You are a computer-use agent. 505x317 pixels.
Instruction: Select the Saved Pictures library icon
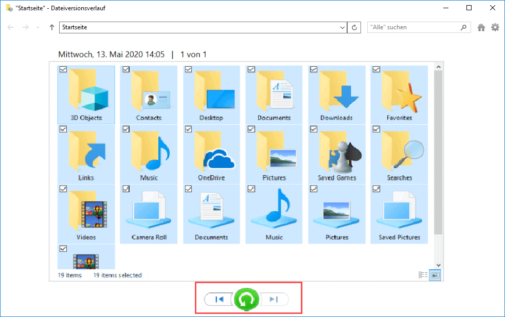click(x=399, y=210)
